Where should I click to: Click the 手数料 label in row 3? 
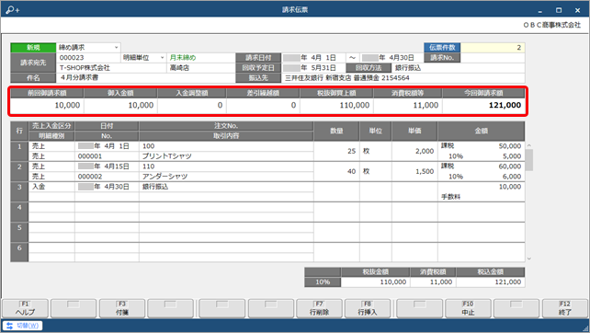click(x=451, y=197)
